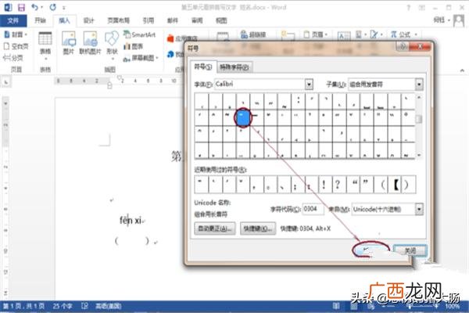The width and height of the screenshot is (469, 313).
Task: Switch to the 页面布局 (Page Layout) tab
Action: coord(119,20)
